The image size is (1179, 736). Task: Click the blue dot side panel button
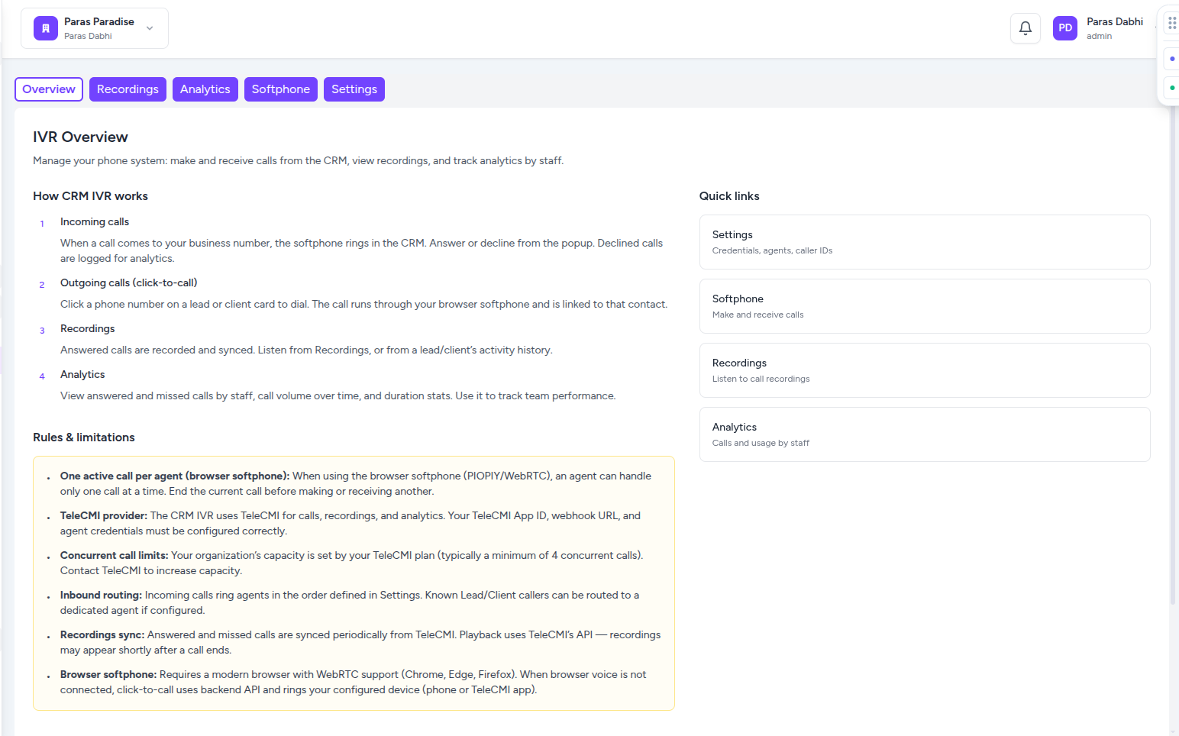(1172, 59)
